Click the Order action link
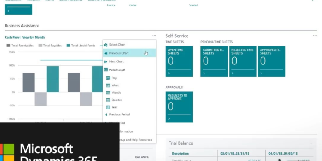This screenshot has width=322, height=161. tap(133, 5)
